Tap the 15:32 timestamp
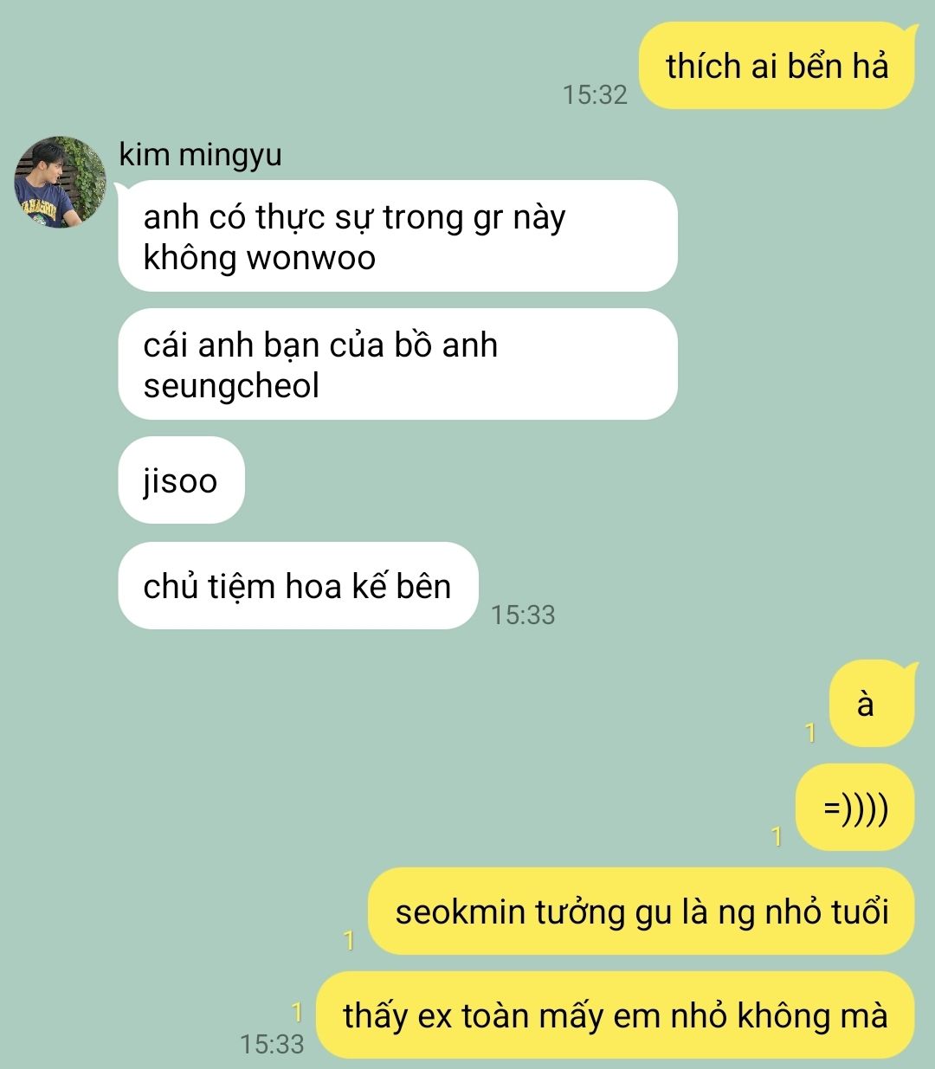935x1069 pixels. coord(595,94)
